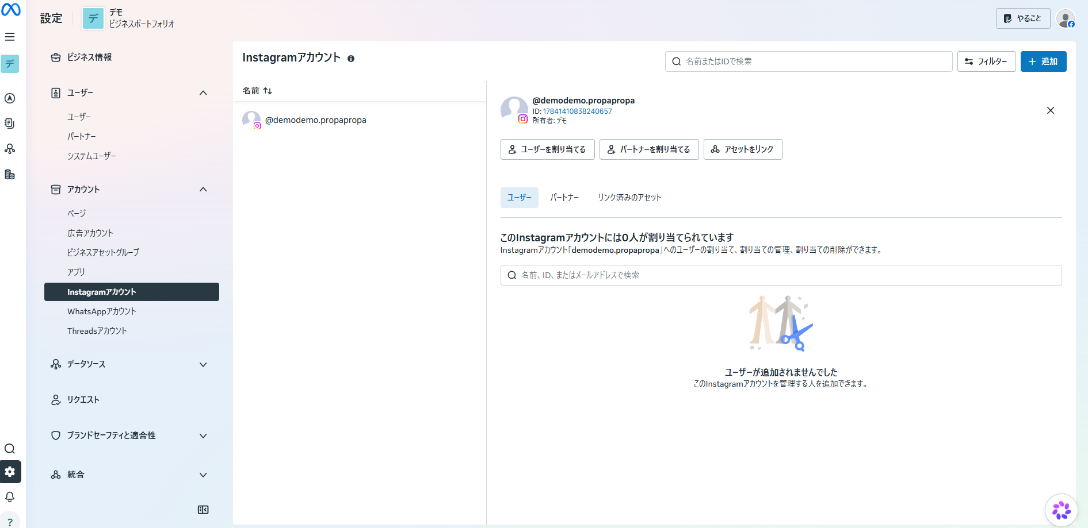Focus the 名前またはIDで検索 search field
The height and width of the screenshot is (528, 1088).
[808, 61]
